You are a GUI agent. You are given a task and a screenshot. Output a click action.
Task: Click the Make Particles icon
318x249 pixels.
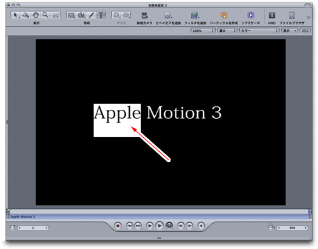pyautogui.click(x=224, y=15)
